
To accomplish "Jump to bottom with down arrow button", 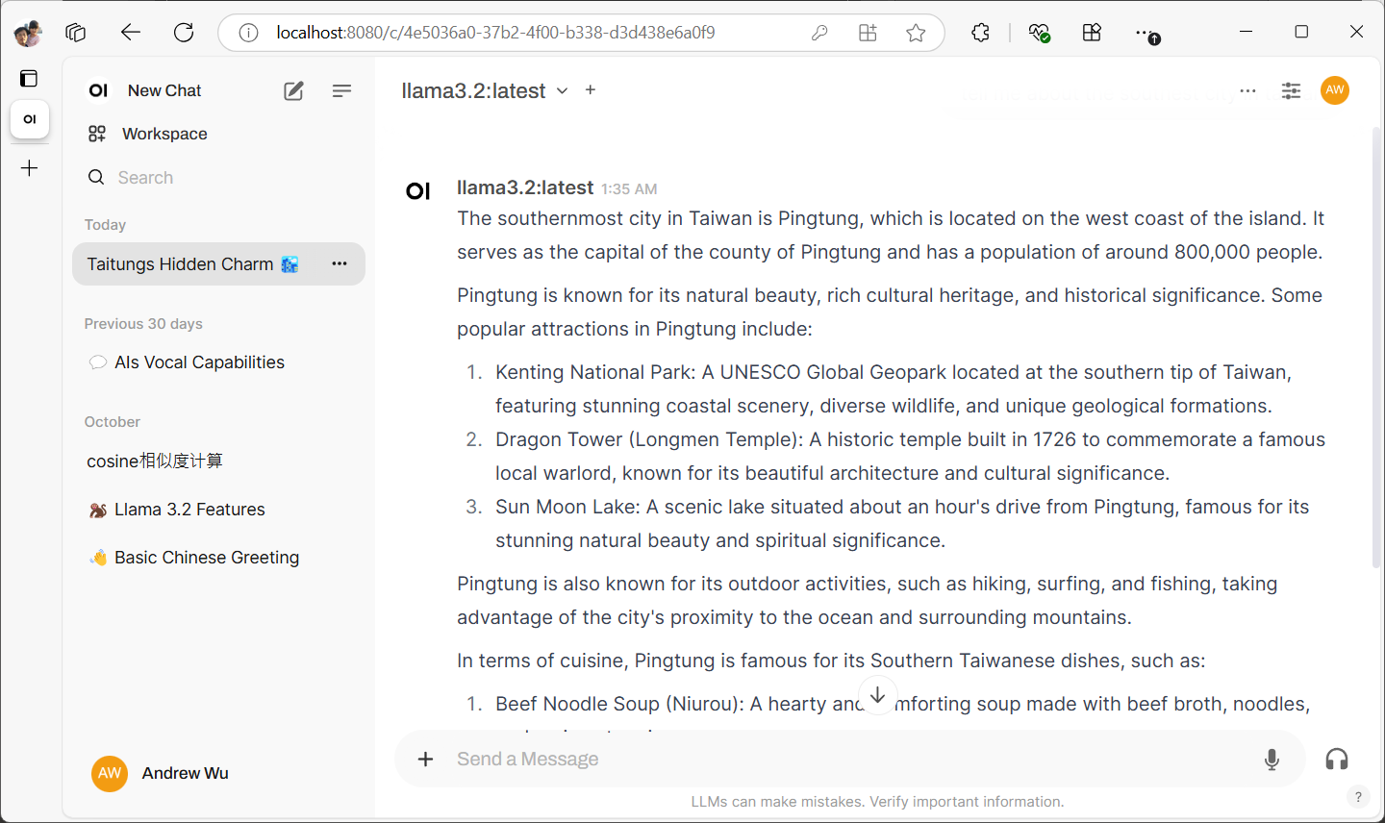I will 877,694.
